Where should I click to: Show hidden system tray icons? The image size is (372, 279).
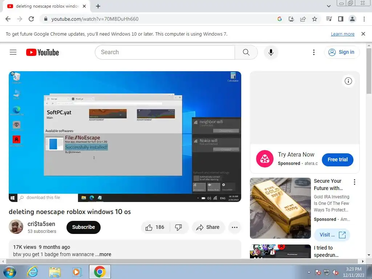click(x=309, y=272)
